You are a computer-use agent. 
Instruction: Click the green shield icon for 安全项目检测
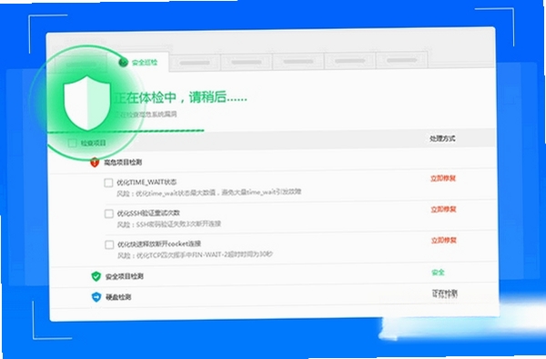click(x=96, y=276)
